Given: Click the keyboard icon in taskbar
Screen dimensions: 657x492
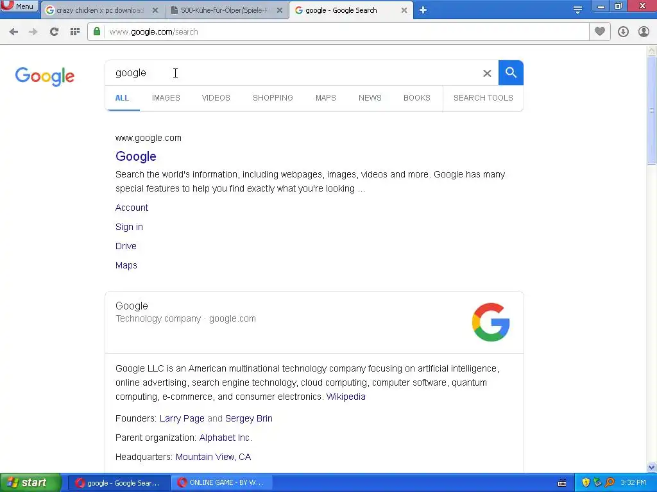Looking at the screenshot, I should click(x=562, y=483).
